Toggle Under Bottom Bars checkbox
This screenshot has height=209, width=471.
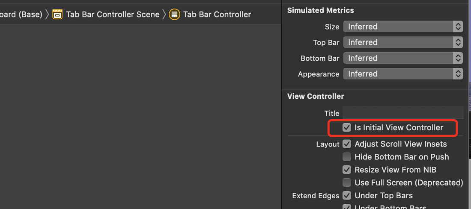coord(347,207)
